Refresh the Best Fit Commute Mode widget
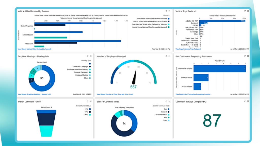This screenshot has width=260, height=146. click(166, 101)
